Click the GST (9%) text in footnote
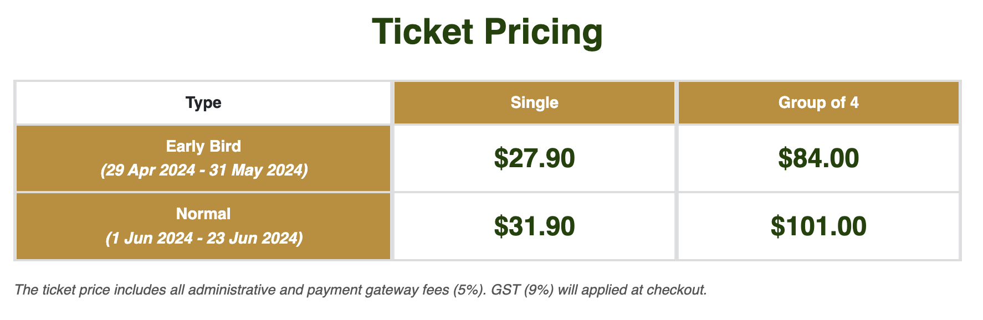The height and width of the screenshot is (320, 983). 523,290
